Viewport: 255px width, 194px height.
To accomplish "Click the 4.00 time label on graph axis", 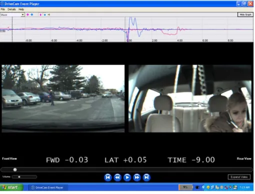I will point(180,40).
